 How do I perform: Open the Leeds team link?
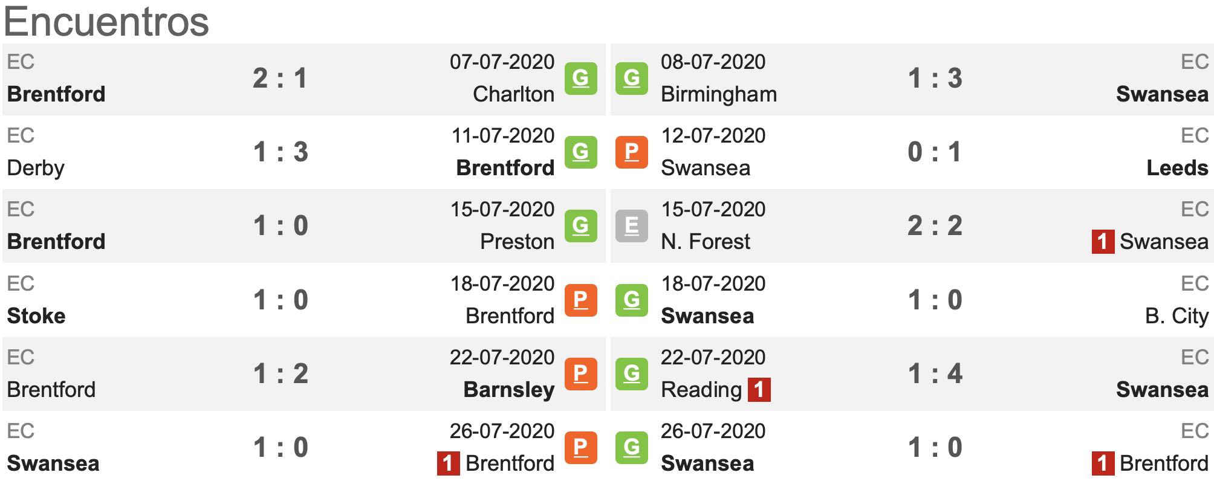pyautogui.click(x=1177, y=168)
